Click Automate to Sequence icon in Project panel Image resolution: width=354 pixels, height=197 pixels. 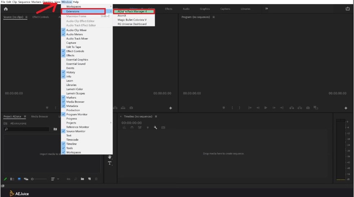(x=69, y=179)
